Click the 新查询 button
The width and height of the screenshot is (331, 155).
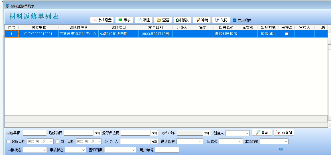284,132
